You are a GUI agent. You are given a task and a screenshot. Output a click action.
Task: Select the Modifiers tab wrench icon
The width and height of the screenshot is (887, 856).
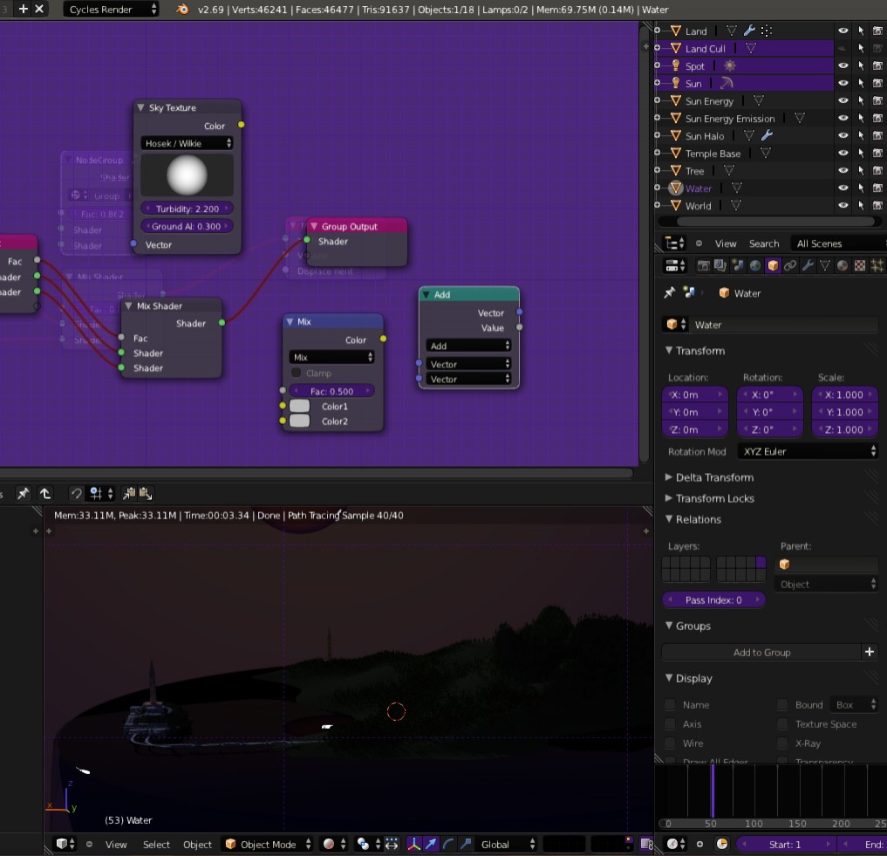point(807,265)
